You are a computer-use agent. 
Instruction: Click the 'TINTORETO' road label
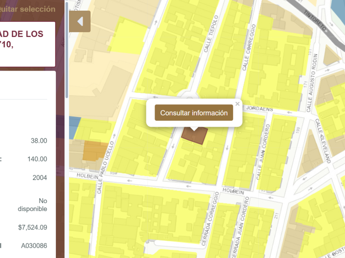pyautogui.click(x=315, y=21)
